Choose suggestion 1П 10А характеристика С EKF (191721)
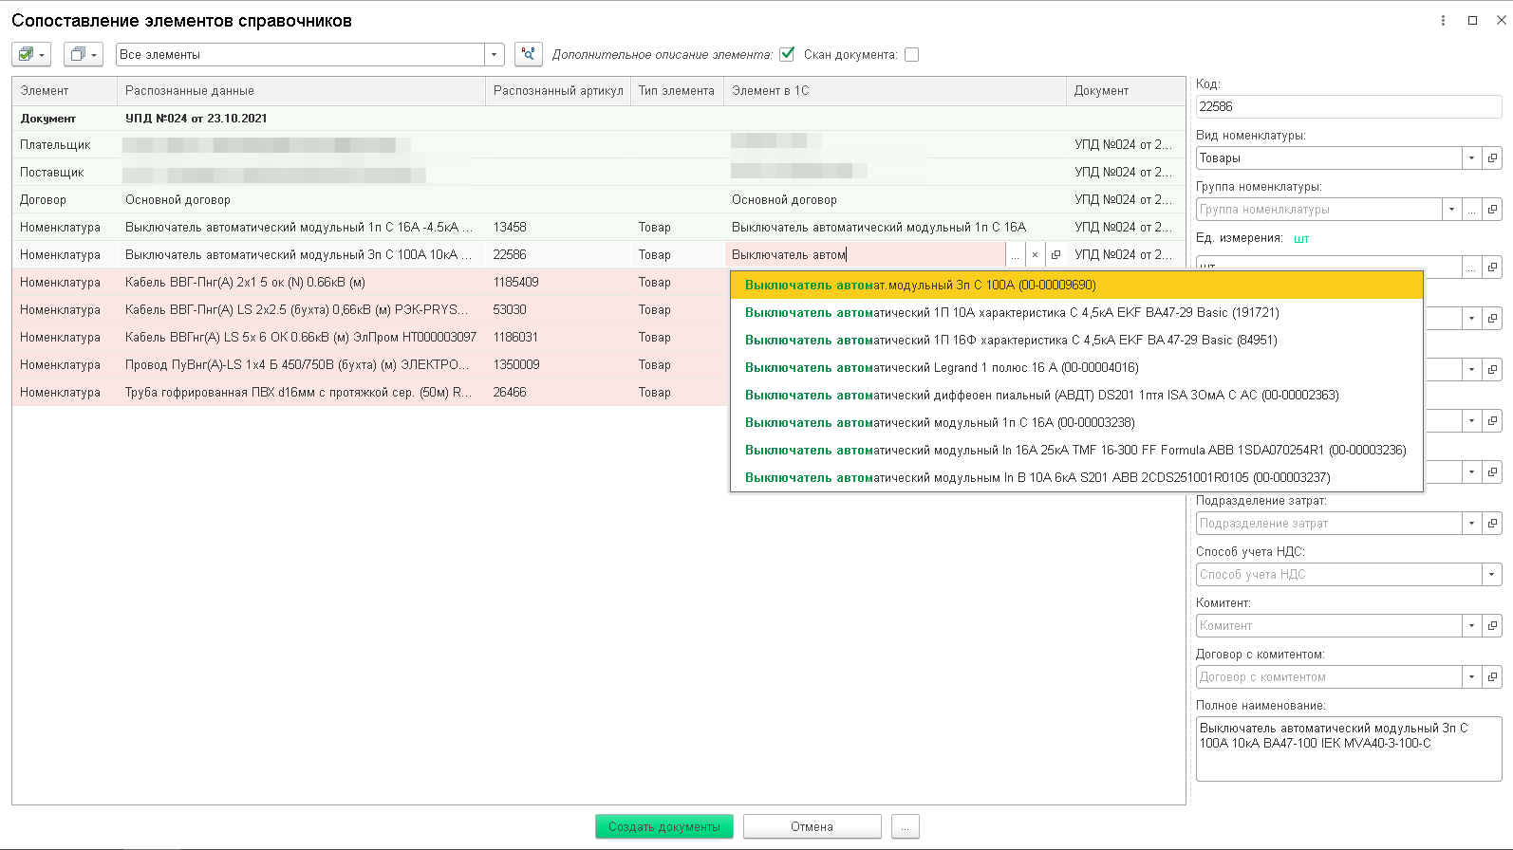This screenshot has height=850, width=1513. point(1076,313)
